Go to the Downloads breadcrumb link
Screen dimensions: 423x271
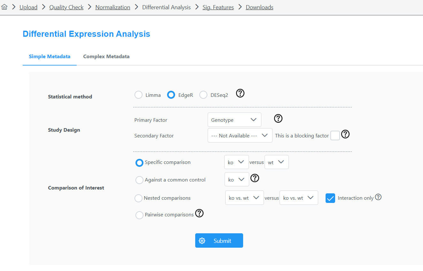pos(259,7)
